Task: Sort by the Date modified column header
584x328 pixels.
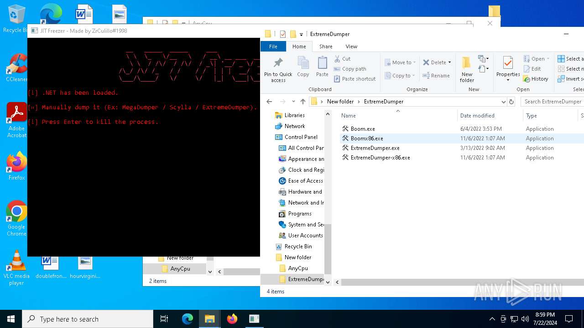Action: pos(489,116)
